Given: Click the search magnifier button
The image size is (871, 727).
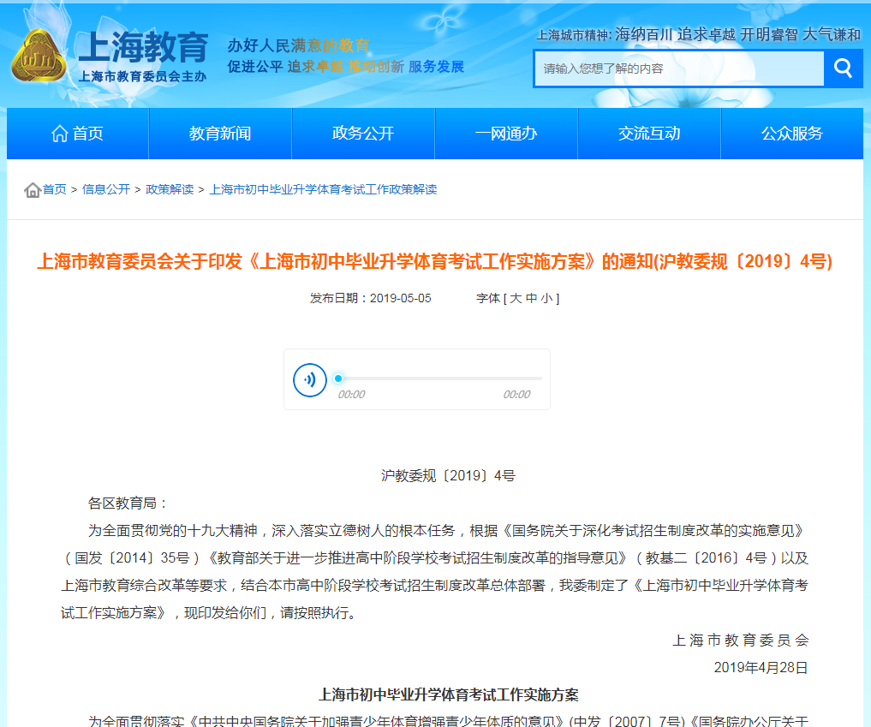Looking at the screenshot, I should tap(844, 69).
